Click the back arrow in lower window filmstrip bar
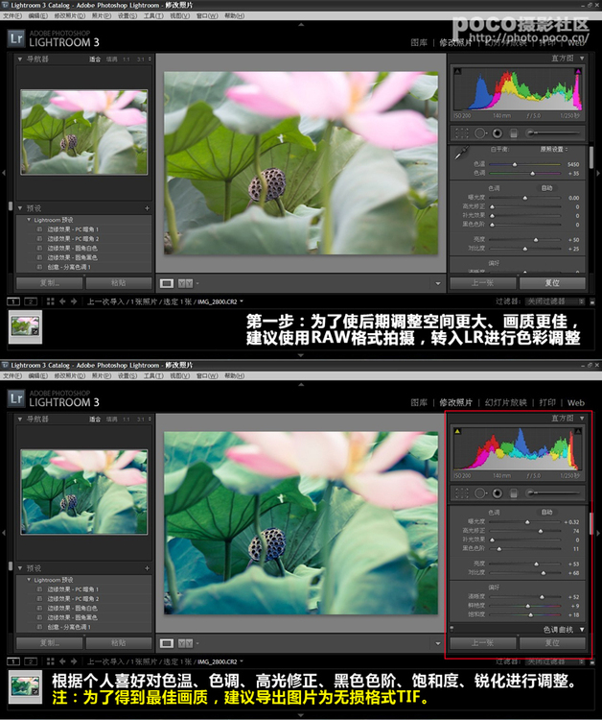This screenshot has width=602, height=720. click(62, 661)
